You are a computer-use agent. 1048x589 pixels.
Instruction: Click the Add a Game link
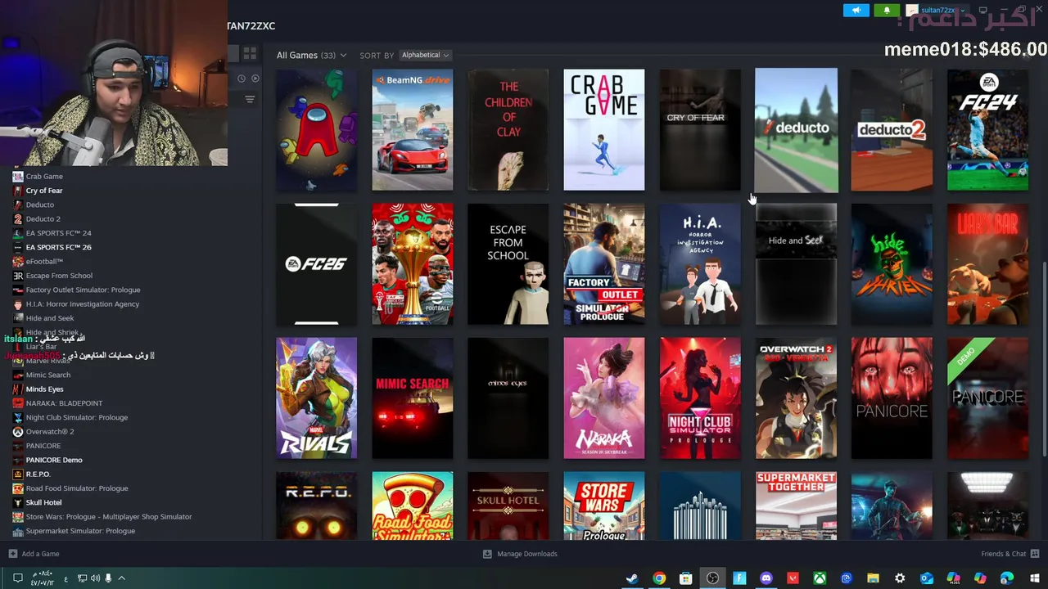pos(40,554)
